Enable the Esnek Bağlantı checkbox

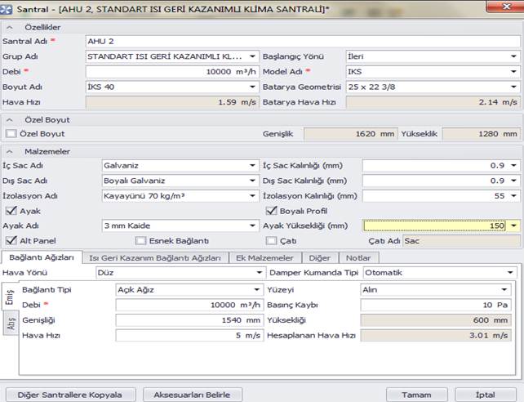[141, 241]
